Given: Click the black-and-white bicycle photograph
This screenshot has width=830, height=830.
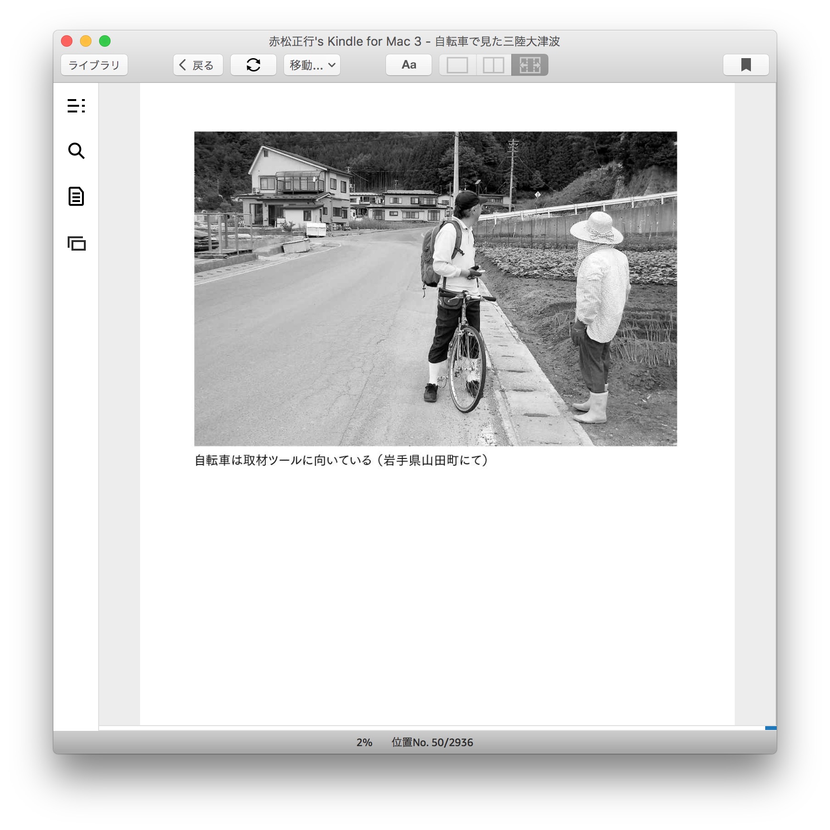Looking at the screenshot, I should point(435,289).
